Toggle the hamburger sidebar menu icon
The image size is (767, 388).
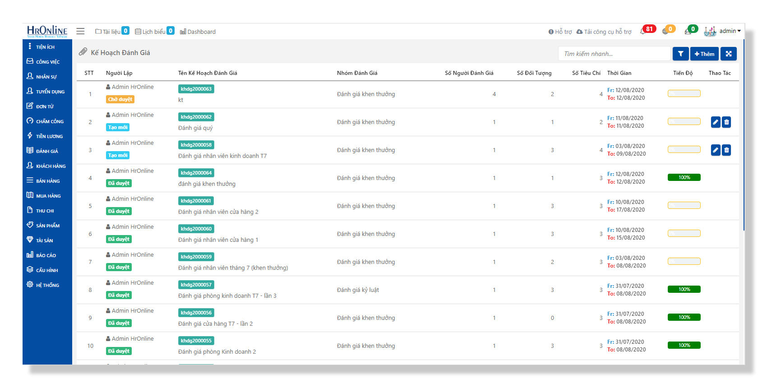(80, 31)
